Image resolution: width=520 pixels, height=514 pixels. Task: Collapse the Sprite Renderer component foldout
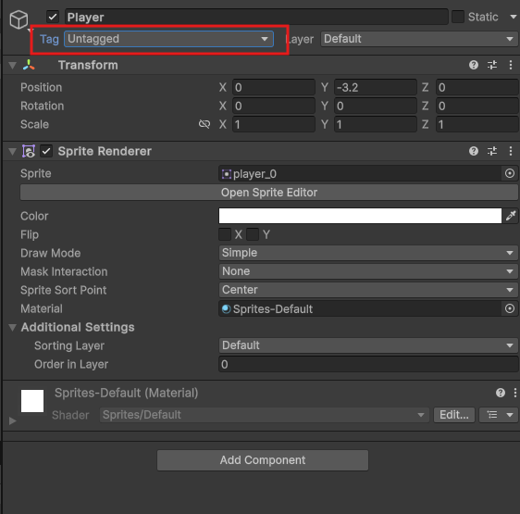pyautogui.click(x=13, y=152)
